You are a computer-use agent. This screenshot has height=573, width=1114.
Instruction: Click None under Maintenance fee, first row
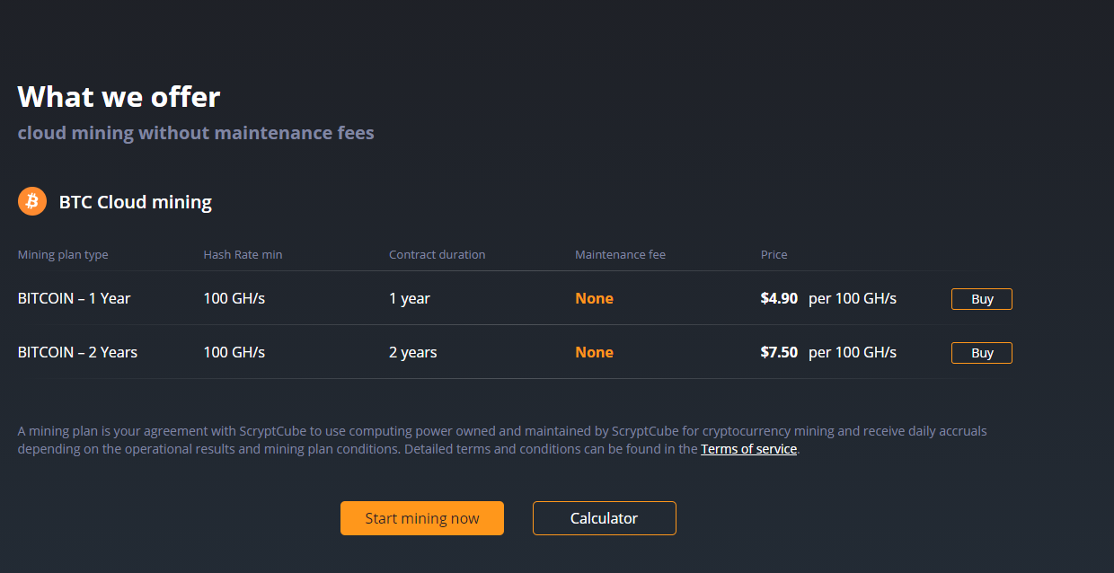[x=594, y=297]
